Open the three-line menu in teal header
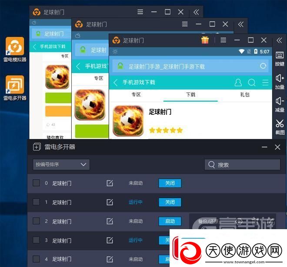The height and width of the screenshot is (267, 287). [x=265, y=83]
